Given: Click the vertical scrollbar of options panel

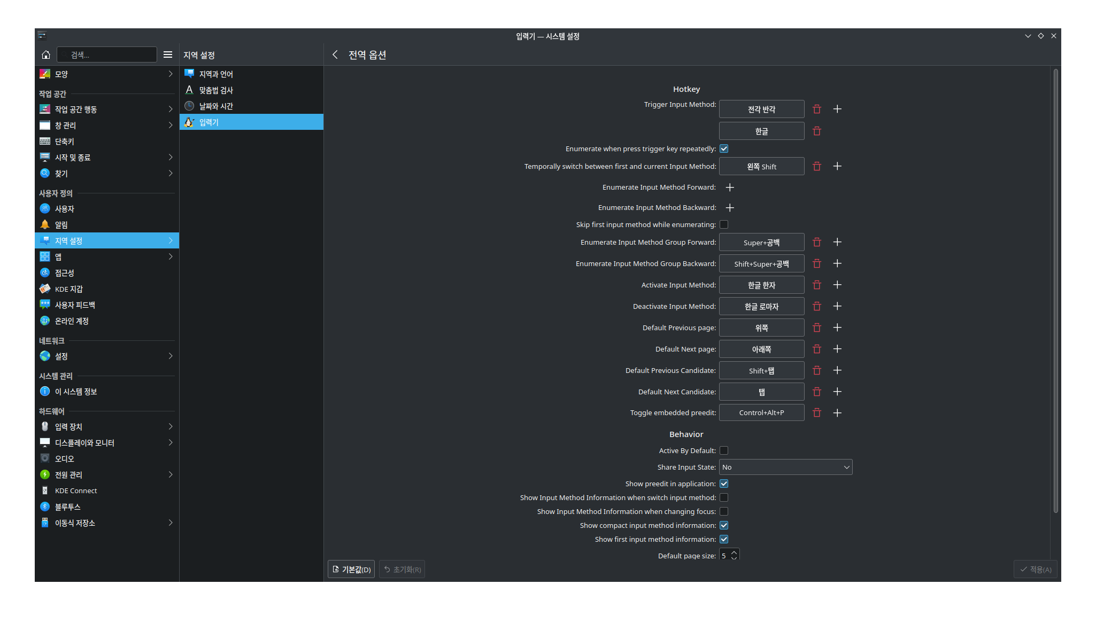Looking at the screenshot, I should [1055, 291].
